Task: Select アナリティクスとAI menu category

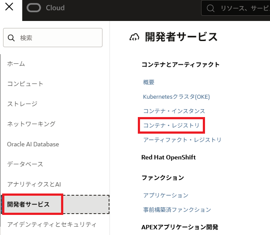Action: [x=34, y=184]
